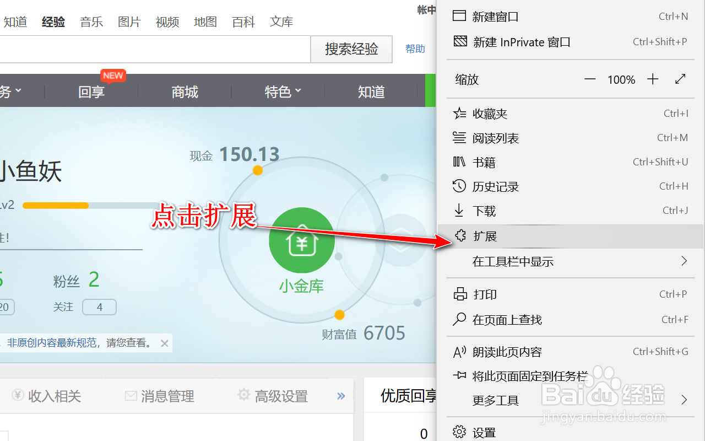Viewport: 705px width, 441px height.
Task: Open 音乐 in top navigation
Action: point(91,22)
